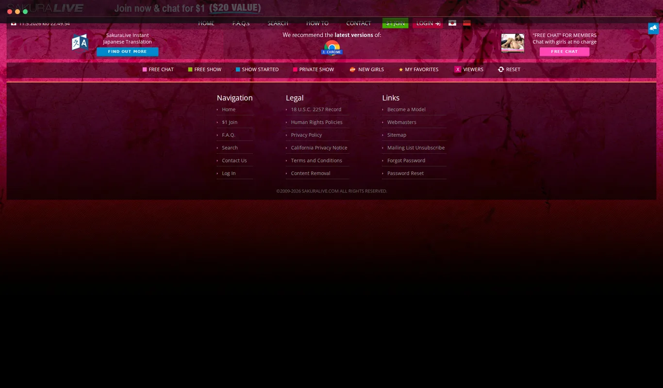
Task: Click the green $1 Join button
Action: (x=395, y=23)
